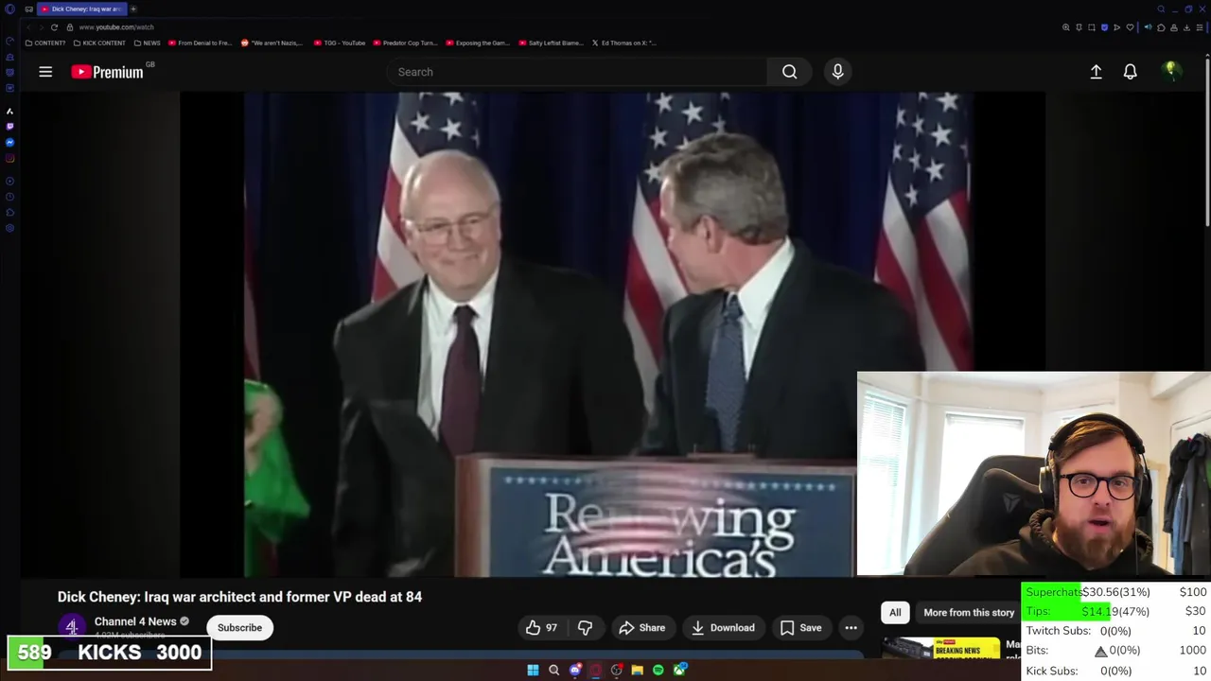The height and width of the screenshot is (681, 1211).
Task: Open "We aren't Nazis,..." bookmark
Action: 272,43
